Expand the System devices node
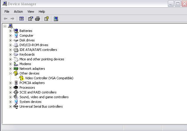This screenshot has width=187, height=131. coord(10,102)
